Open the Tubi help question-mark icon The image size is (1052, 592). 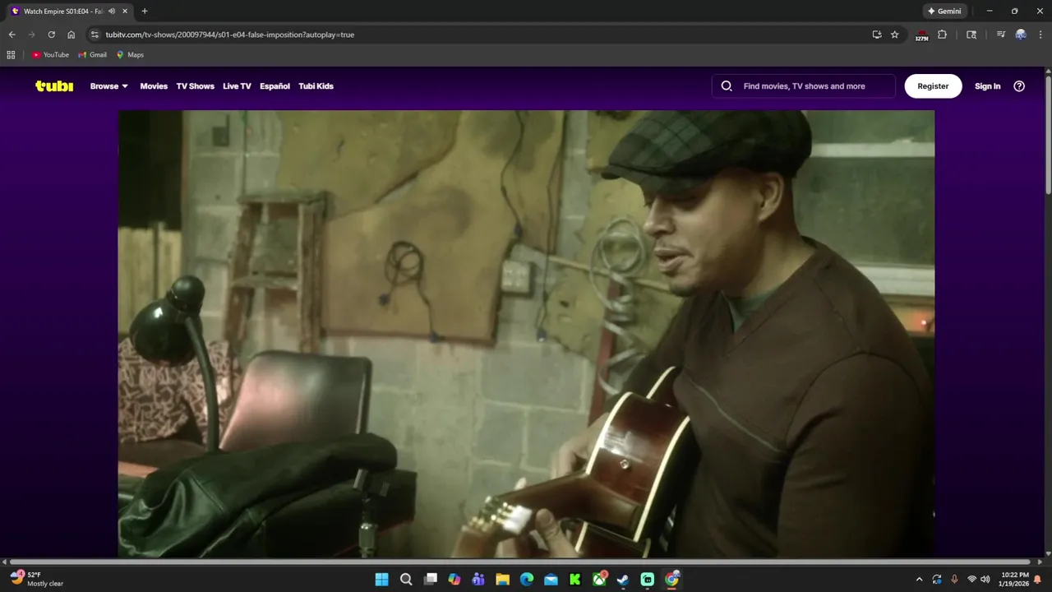(1019, 86)
